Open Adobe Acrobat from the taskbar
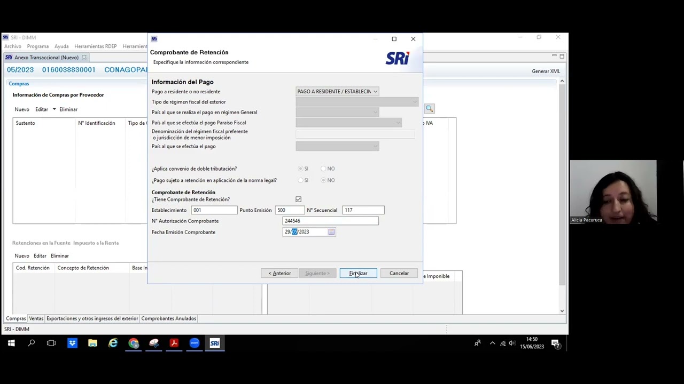Image resolution: width=684 pixels, height=384 pixels. 174,343
